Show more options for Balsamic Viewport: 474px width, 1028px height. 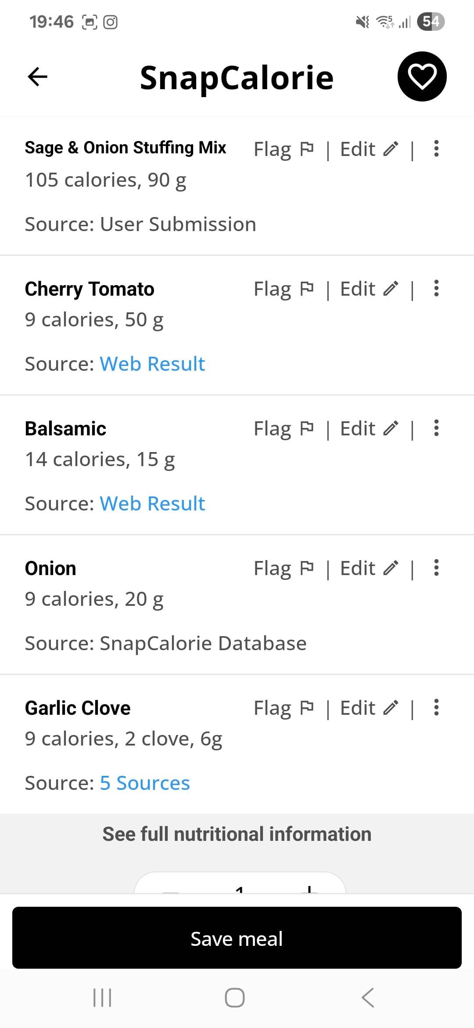pyautogui.click(x=436, y=428)
